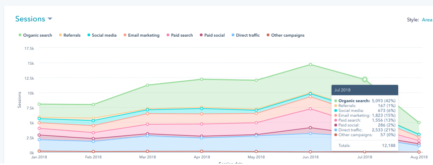Toggle Paid social legend series
This screenshot has width=433, height=165.
click(x=212, y=35)
